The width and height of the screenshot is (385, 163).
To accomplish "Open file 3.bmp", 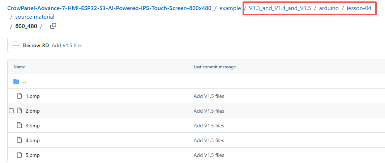I will (x=33, y=126).
